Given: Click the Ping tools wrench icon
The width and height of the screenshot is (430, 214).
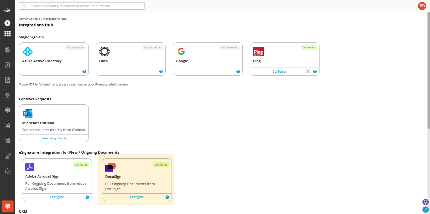Looking at the screenshot, I should pyautogui.click(x=308, y=71).
